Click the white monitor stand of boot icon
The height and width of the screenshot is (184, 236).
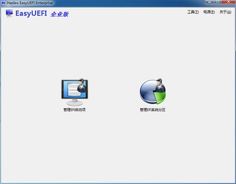coord(75,102)
